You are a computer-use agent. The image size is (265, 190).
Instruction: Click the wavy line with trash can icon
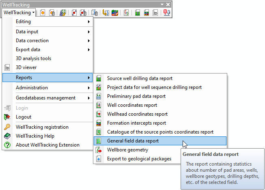(95, 13)
